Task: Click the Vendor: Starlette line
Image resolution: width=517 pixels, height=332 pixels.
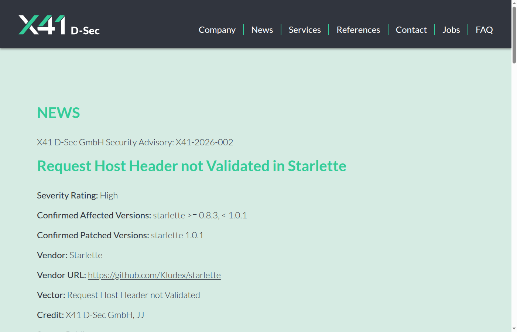Action: pyautogui.click(x=70, y=255)
